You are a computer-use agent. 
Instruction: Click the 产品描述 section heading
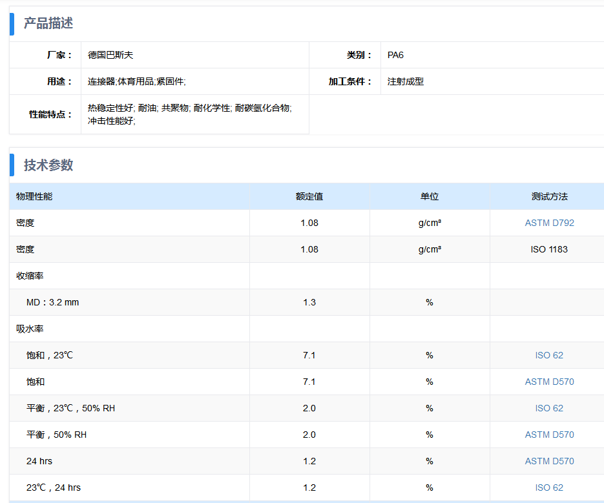pyautogui.click(x=48, y=23)
